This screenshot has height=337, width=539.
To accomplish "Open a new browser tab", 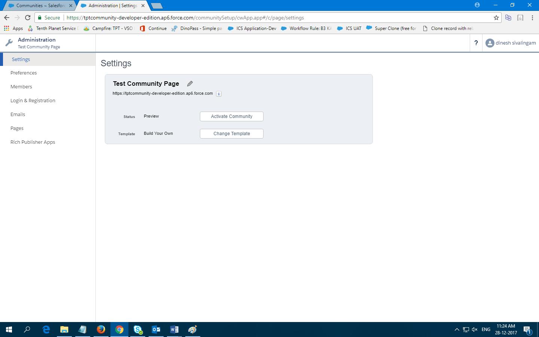I will click(156, 6).
